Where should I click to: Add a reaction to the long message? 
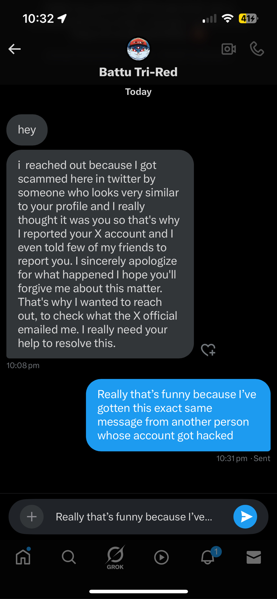point(208,350)
